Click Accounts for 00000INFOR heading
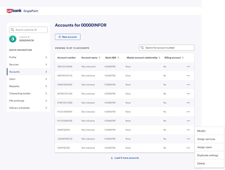Viewport: 225px width, 170px height. tap(80, 25)
